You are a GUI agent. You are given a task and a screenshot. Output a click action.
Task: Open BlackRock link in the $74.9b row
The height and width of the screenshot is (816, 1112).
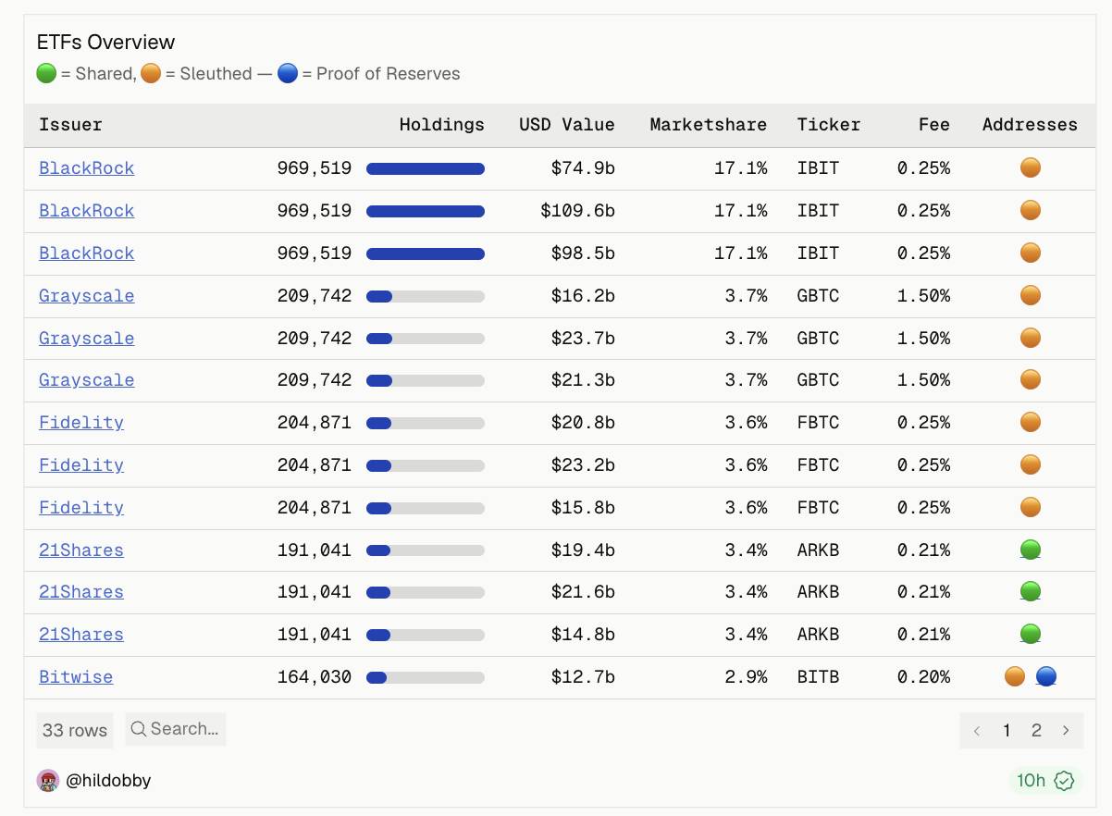click(86, 168)
